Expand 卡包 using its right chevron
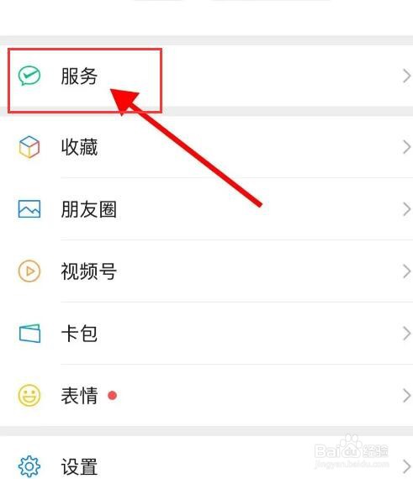This screenshot has width=413, height=479. [x=406, y=334]
